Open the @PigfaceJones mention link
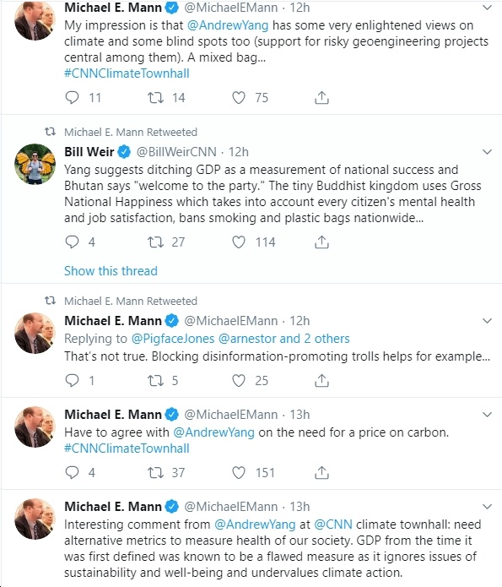The width and height of the screenshot is (502, 587). (173, 339)
